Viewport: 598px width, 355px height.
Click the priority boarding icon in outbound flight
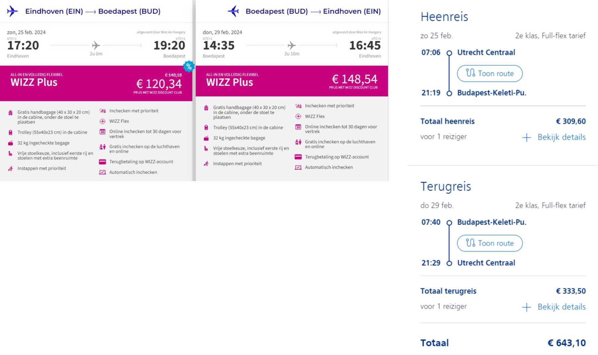click(11, 168)
